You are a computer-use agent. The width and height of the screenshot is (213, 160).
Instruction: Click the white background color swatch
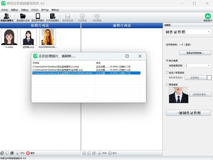(209, 78)
